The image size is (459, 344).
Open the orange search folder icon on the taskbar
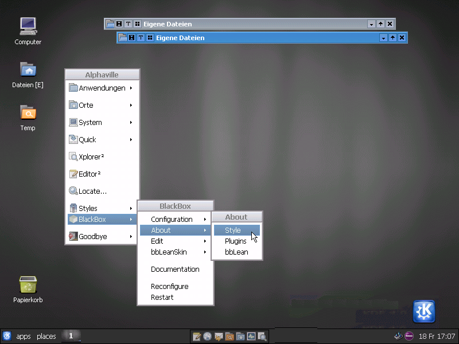coord(229,337)
